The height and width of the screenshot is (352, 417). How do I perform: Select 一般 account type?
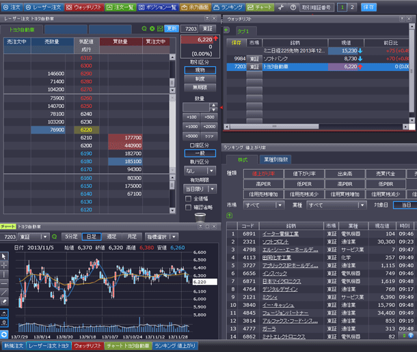click(x=200, y=153)
